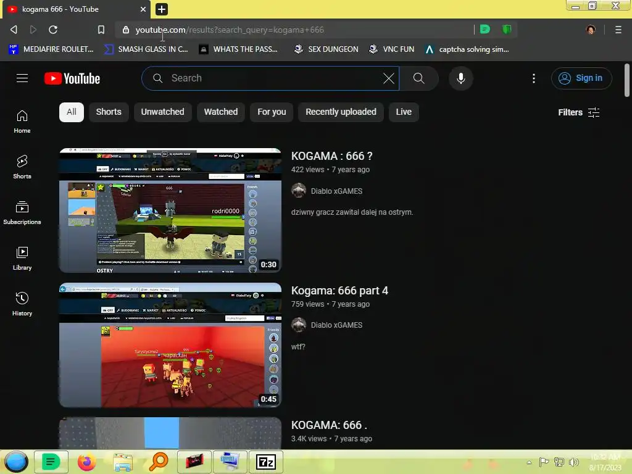632x474 pixels.
Task: Reload the page
Action: pos(53,30)
